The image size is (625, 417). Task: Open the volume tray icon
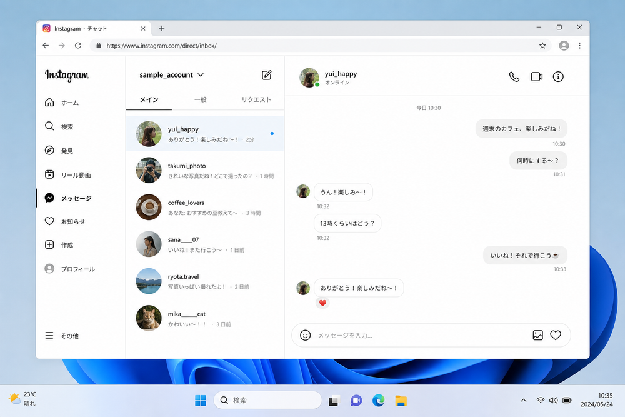(x=553, y=400)
